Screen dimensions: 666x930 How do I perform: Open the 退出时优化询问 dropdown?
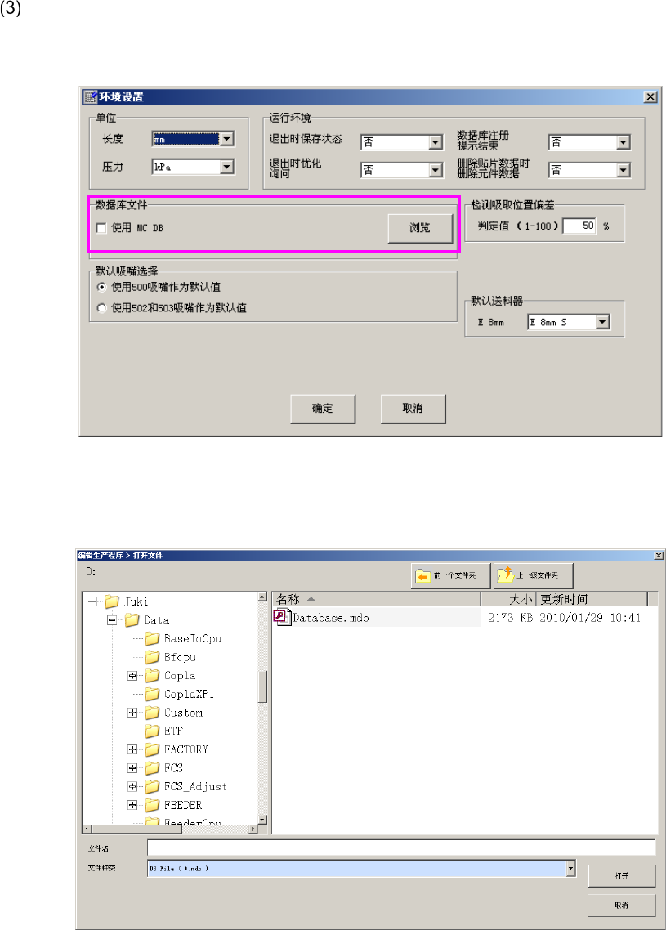436,170
